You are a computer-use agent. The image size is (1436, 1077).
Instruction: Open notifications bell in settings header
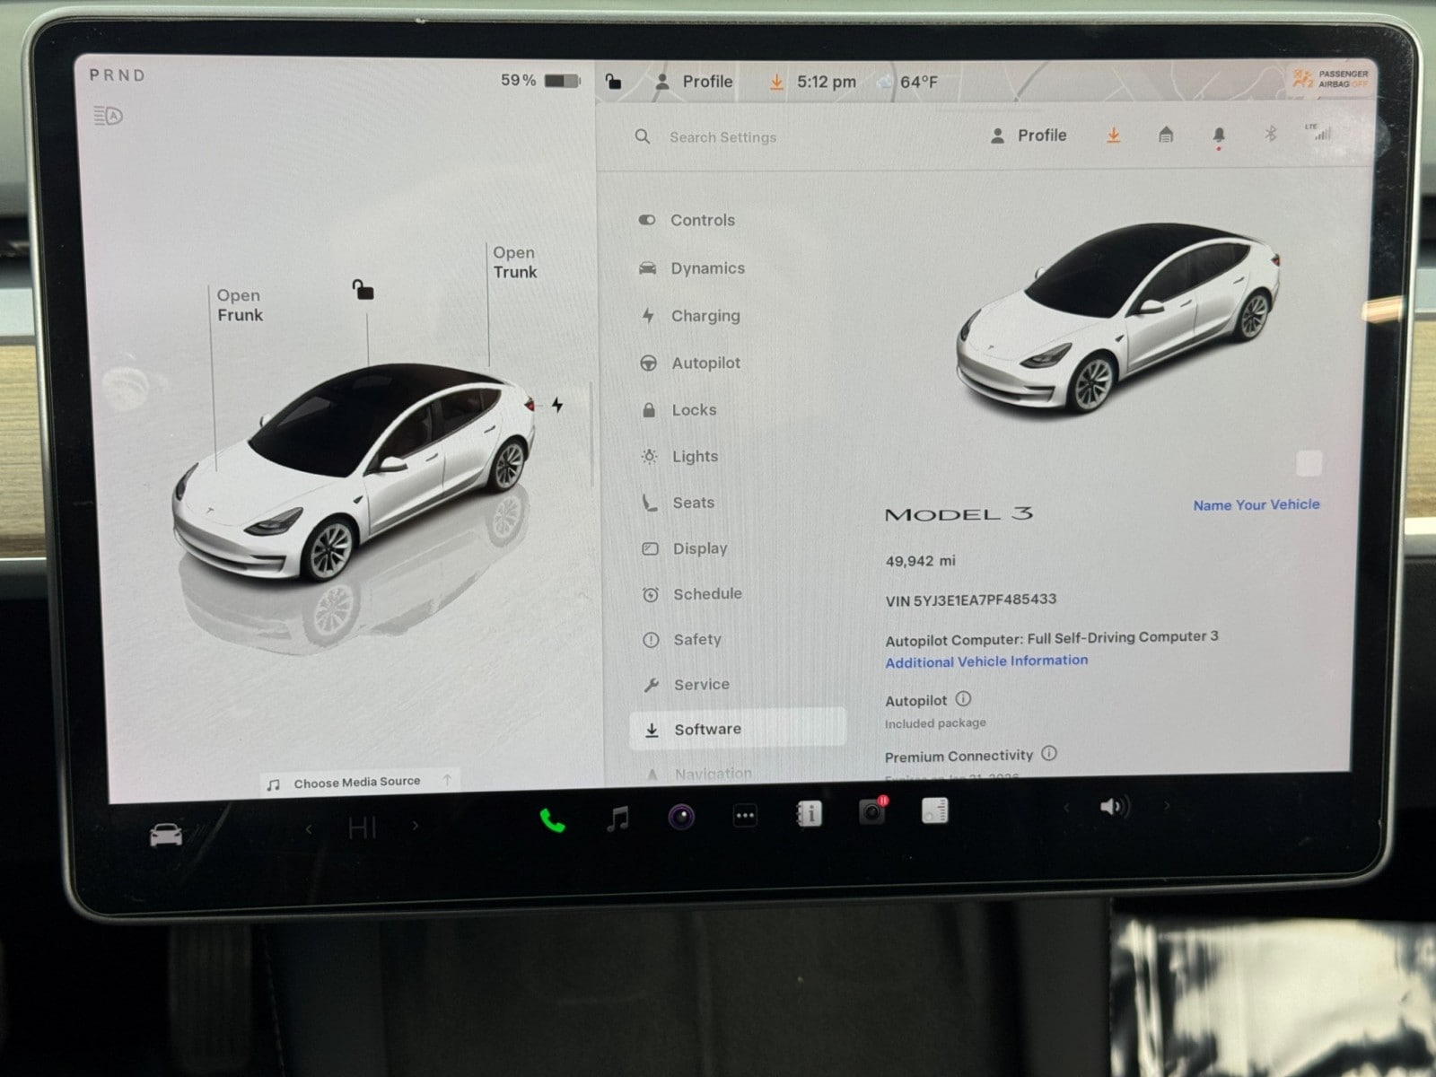[x=1218, y=136]
